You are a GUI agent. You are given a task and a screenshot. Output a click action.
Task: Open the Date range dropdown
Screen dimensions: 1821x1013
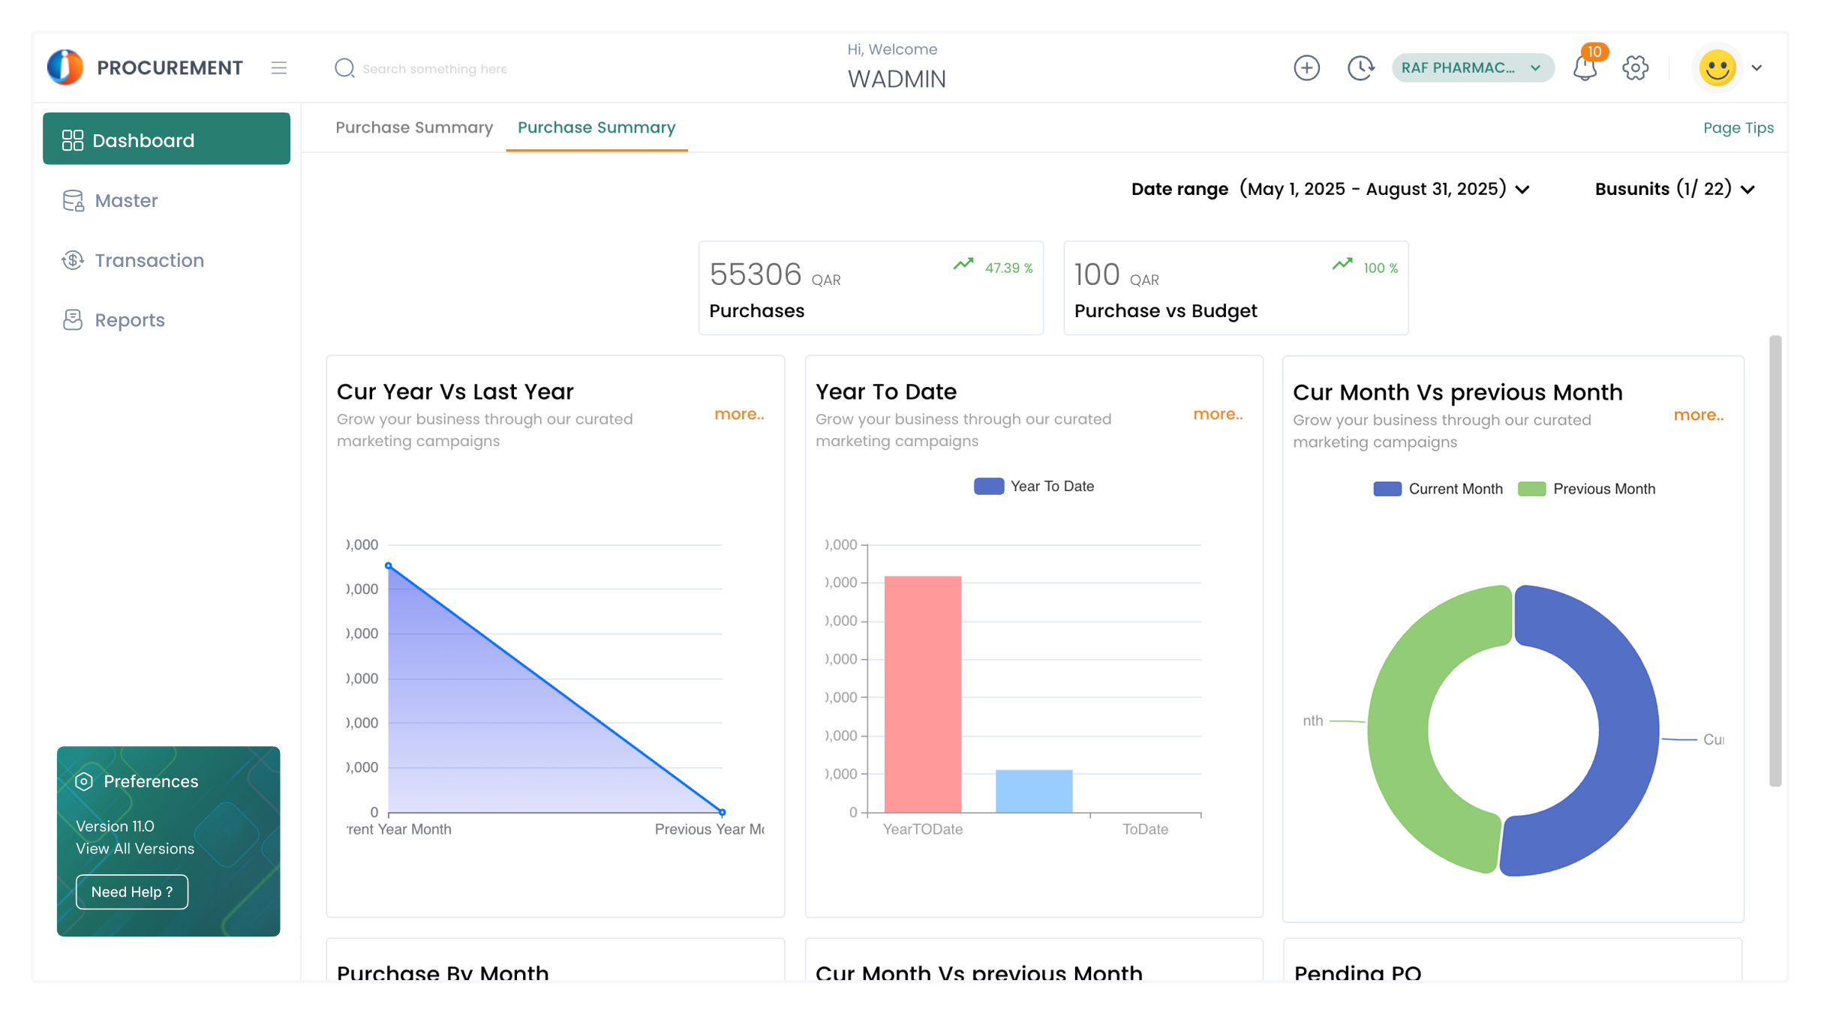pos(1330,189)
